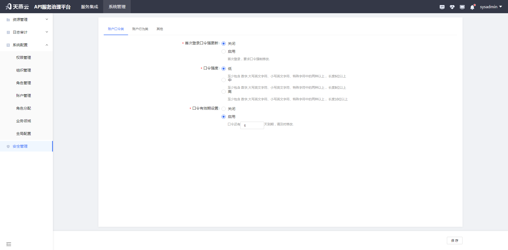
Task: Open 账户管理 in the sidebar
Action: [x=24, y=96]
